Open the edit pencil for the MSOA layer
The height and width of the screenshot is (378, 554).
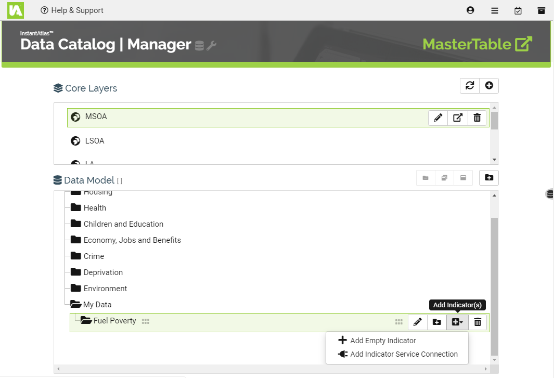(x=437, y=118)
